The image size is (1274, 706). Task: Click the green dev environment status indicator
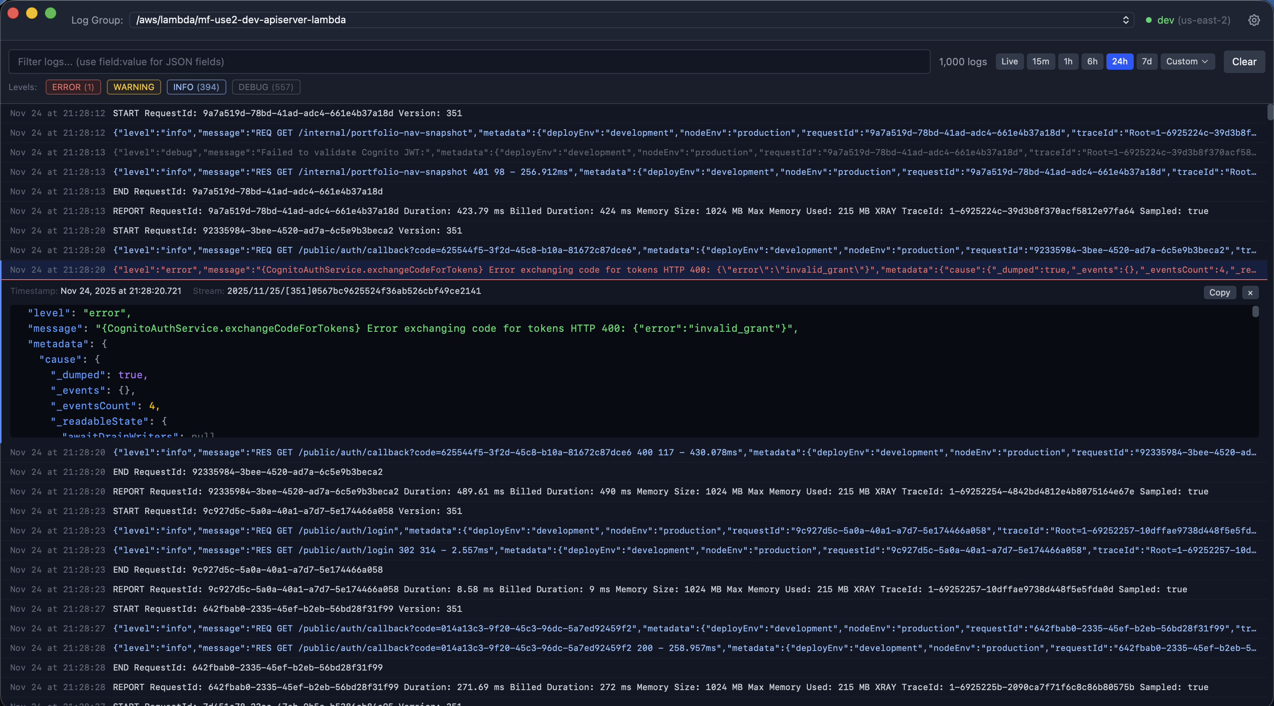click(x=1148, y=20)
